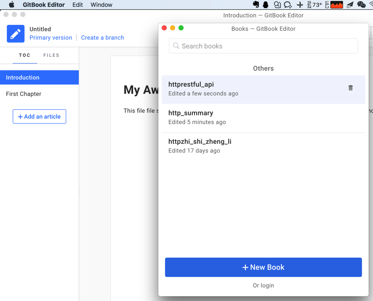Open the Window menu
This screenshot has height=301, width=373.
(x=101, y=5)
